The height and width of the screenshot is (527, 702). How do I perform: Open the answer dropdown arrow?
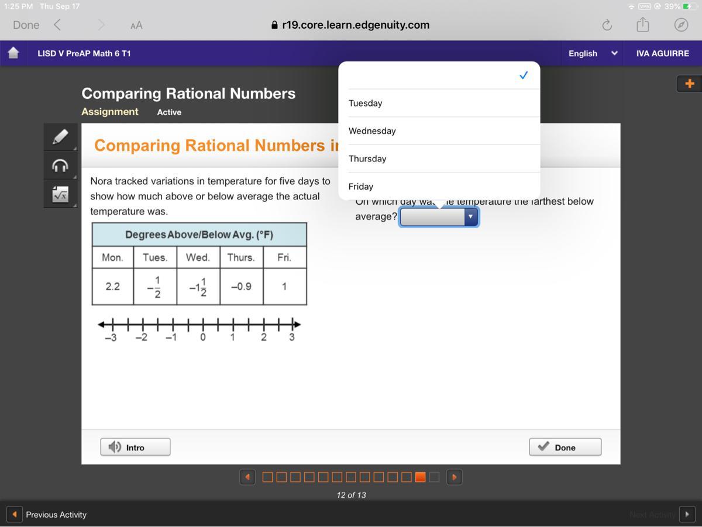coord(470,217)
